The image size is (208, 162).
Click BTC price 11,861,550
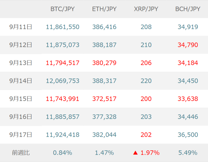(x=63, y=27)
